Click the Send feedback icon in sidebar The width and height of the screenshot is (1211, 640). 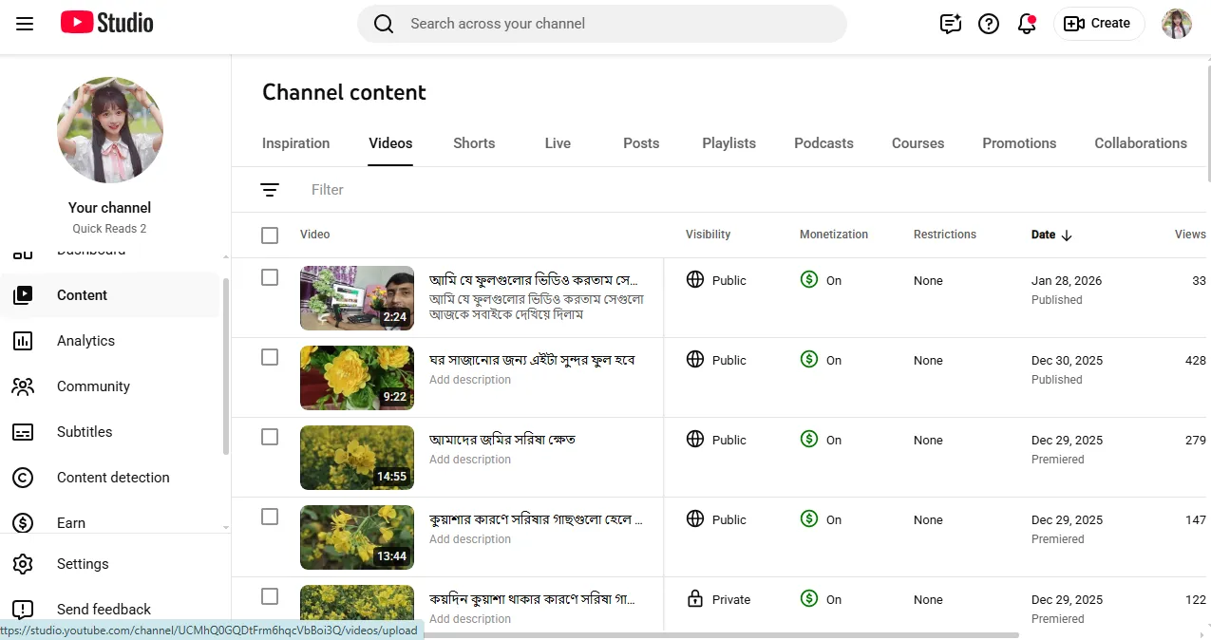point(23,610)
